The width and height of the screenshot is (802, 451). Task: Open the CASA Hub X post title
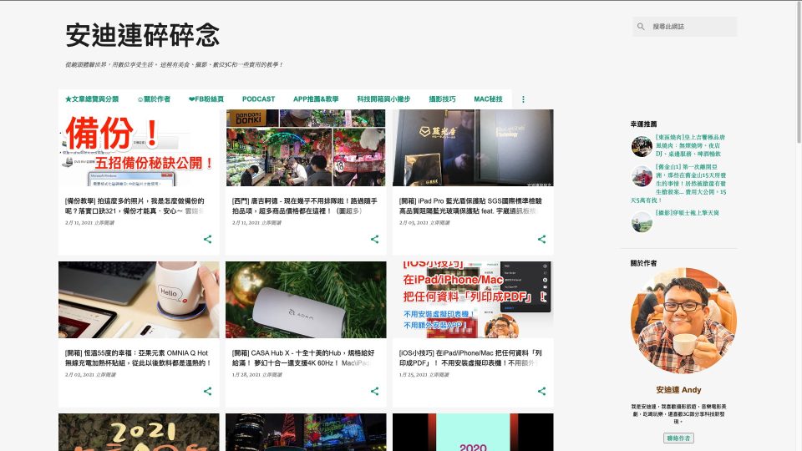(x=303, y=357)
